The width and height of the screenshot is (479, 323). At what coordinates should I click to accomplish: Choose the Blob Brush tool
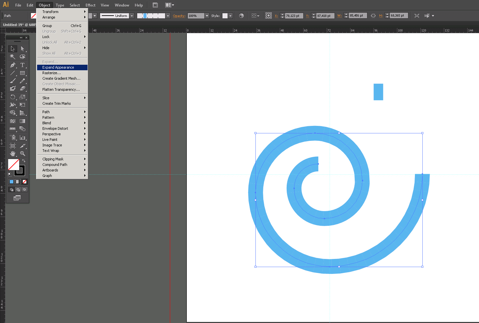pyautogui.click(x=13, y=88)
